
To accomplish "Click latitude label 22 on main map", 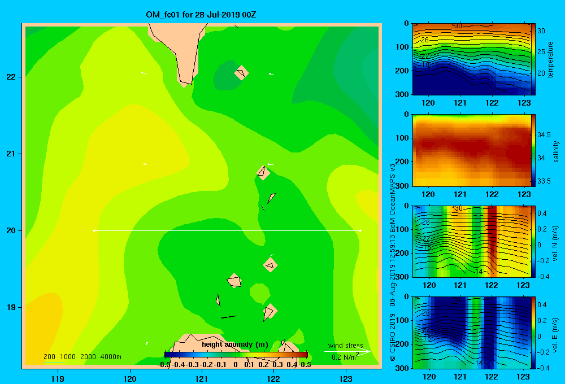I will pyautogui.click(x=11, y=77).
